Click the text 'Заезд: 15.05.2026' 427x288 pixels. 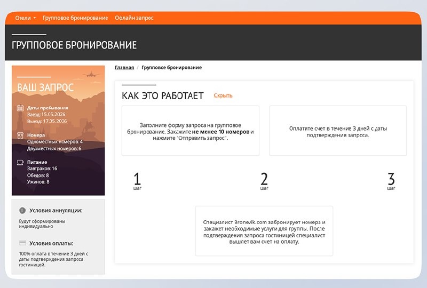tap(46, 115)
